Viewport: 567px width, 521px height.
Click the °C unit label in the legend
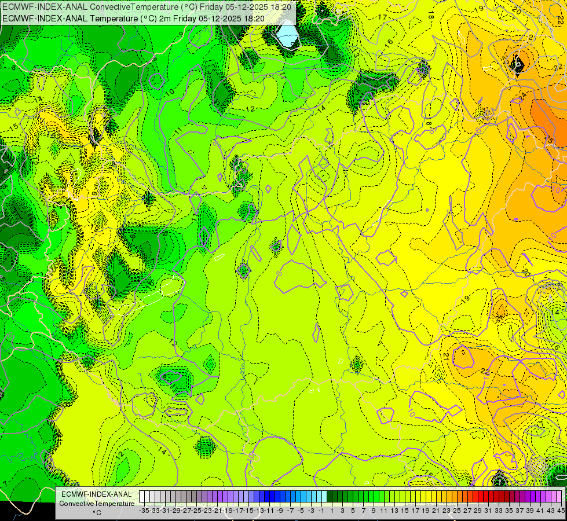(97, 512)
